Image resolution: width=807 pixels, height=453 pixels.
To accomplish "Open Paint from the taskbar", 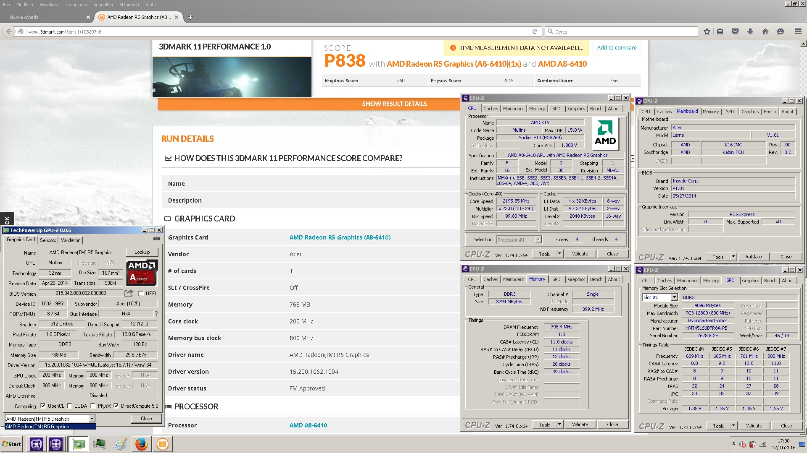I will (120, 444).
